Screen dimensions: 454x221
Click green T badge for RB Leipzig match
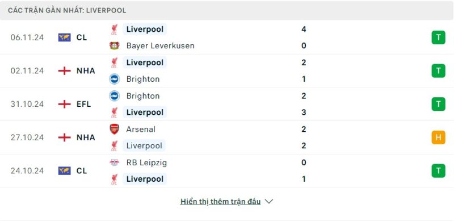pyautogui.click(x=438, y=171)
